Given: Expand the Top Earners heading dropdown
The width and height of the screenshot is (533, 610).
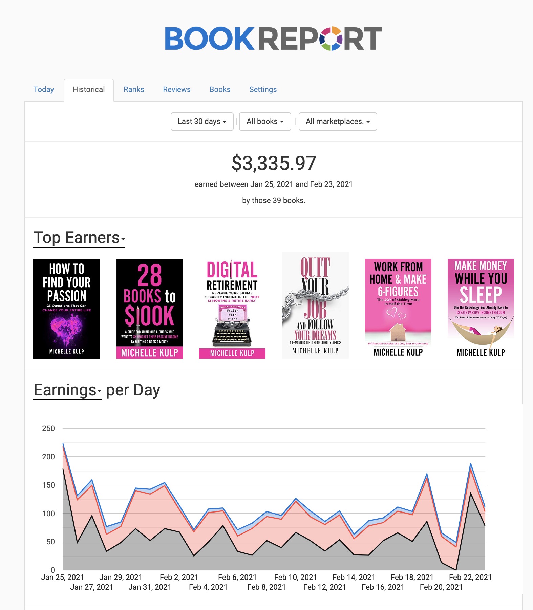Looking at the screenshot, I should 79,238.
